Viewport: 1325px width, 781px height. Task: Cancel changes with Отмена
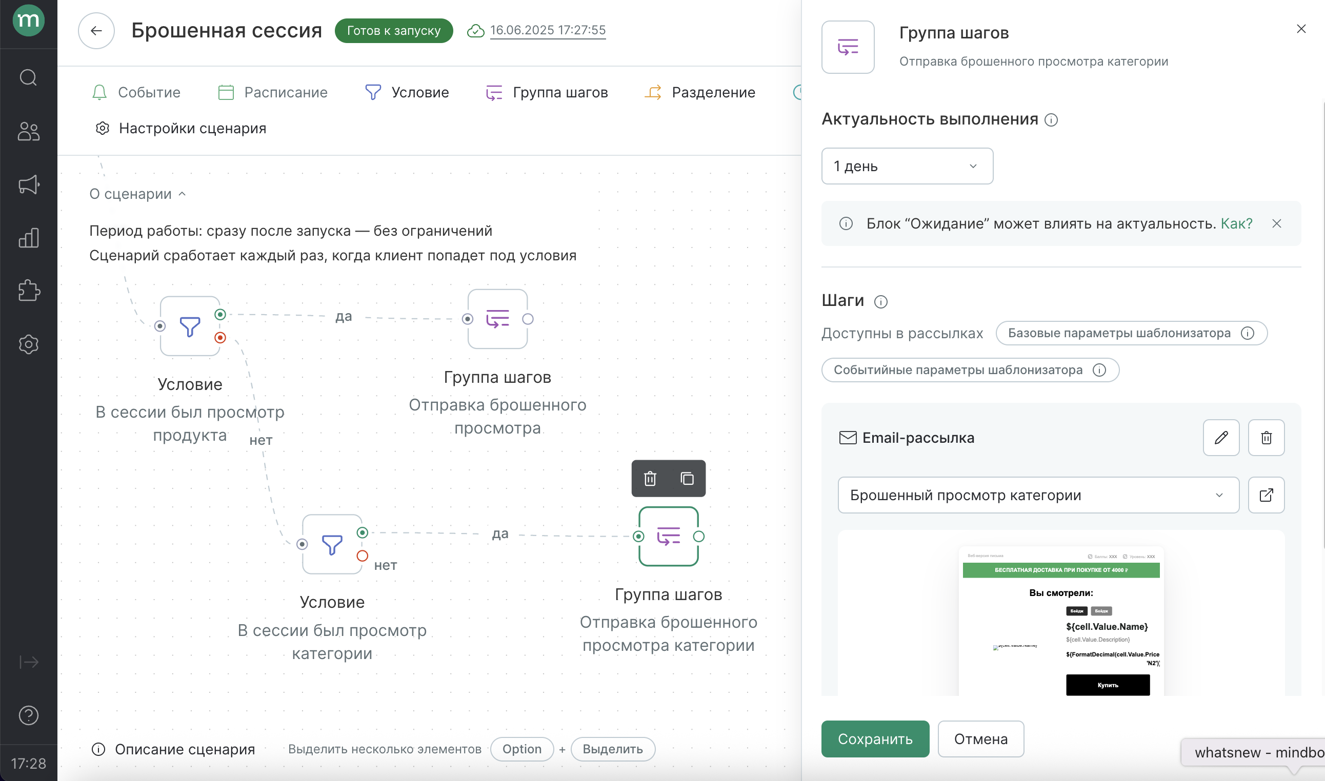[981, 739]
